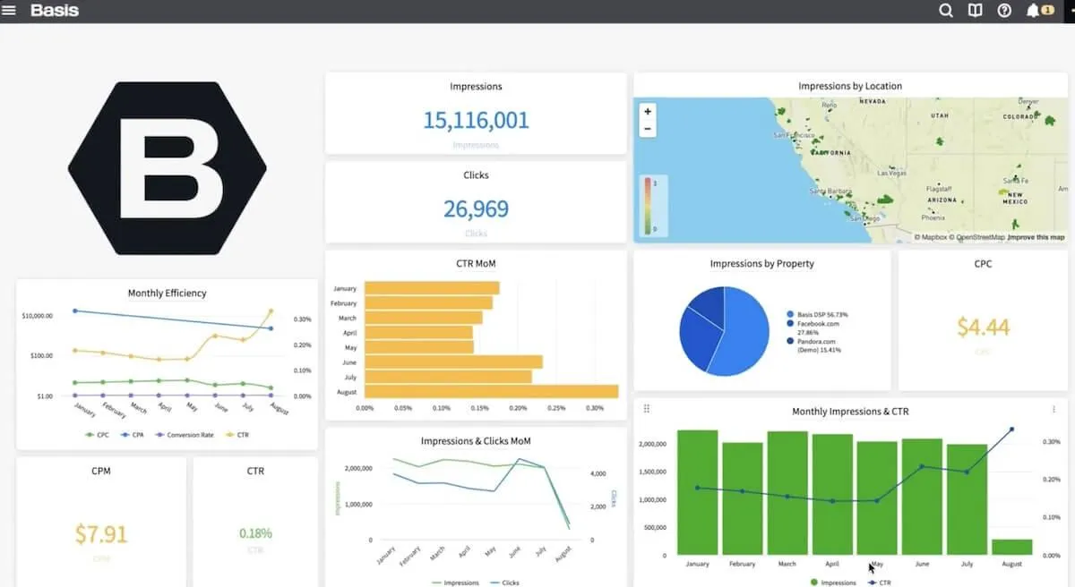1075x587 pixels.
Task: Toggle CPC series in Monthly Efficiency legend
Action: (99, 435)
